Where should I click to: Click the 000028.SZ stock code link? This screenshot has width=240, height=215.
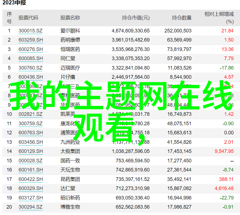31,161
